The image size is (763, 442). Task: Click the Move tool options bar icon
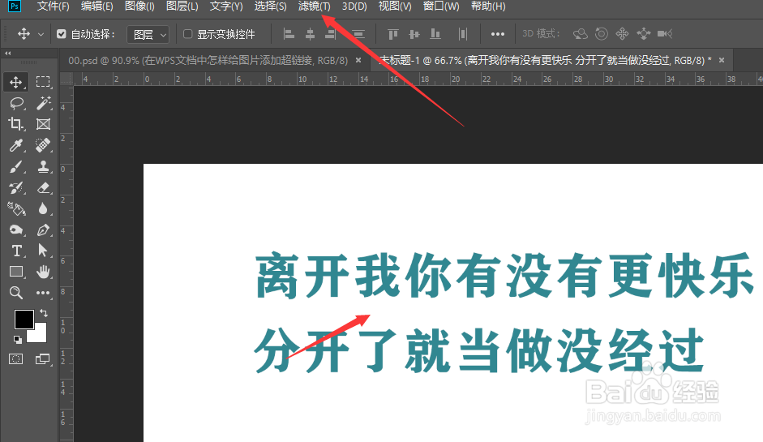pos(24,34)
